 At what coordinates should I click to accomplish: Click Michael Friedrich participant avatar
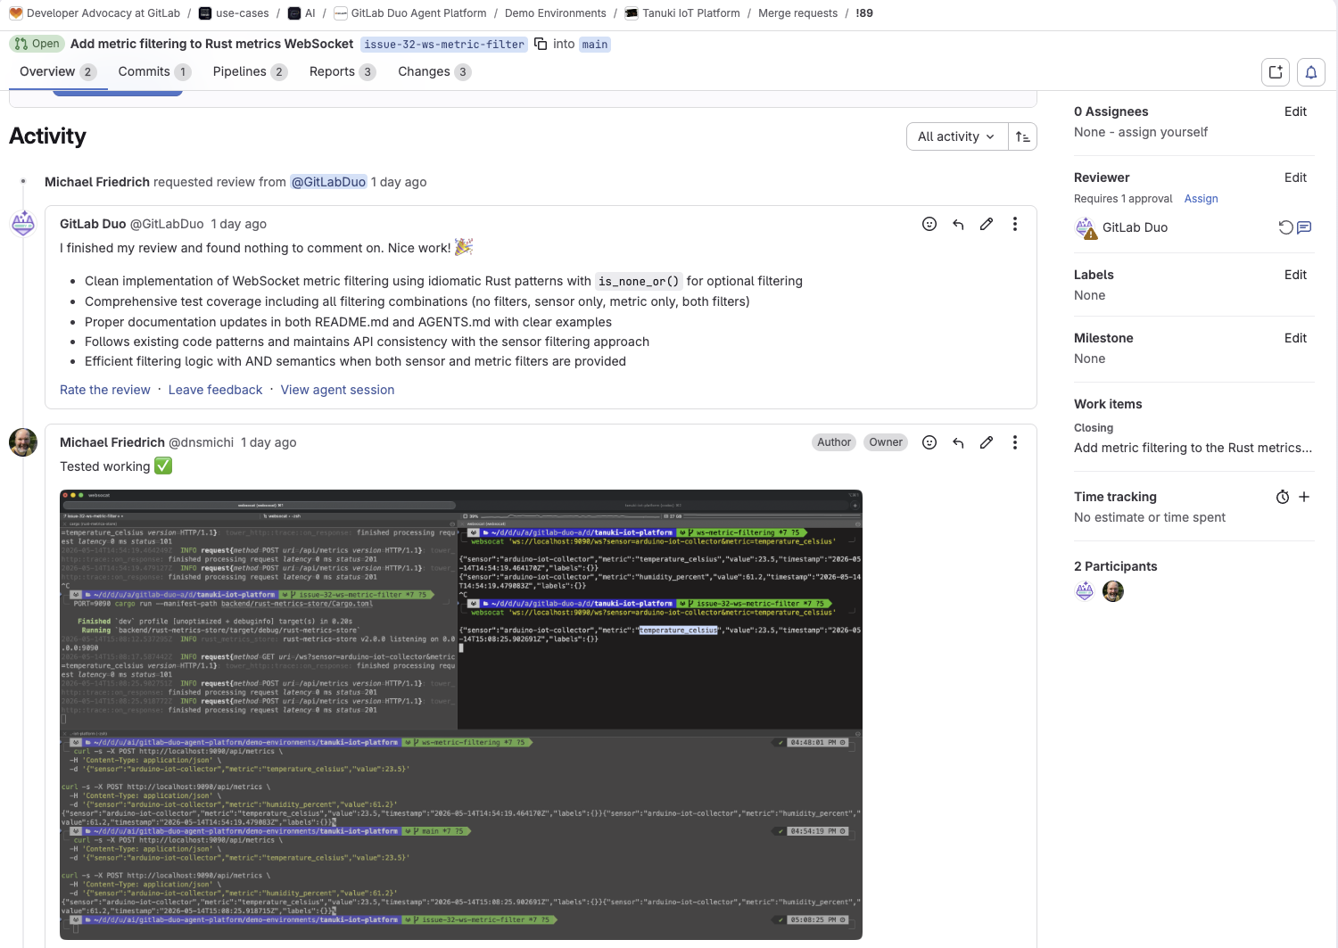coord(1113,591)
